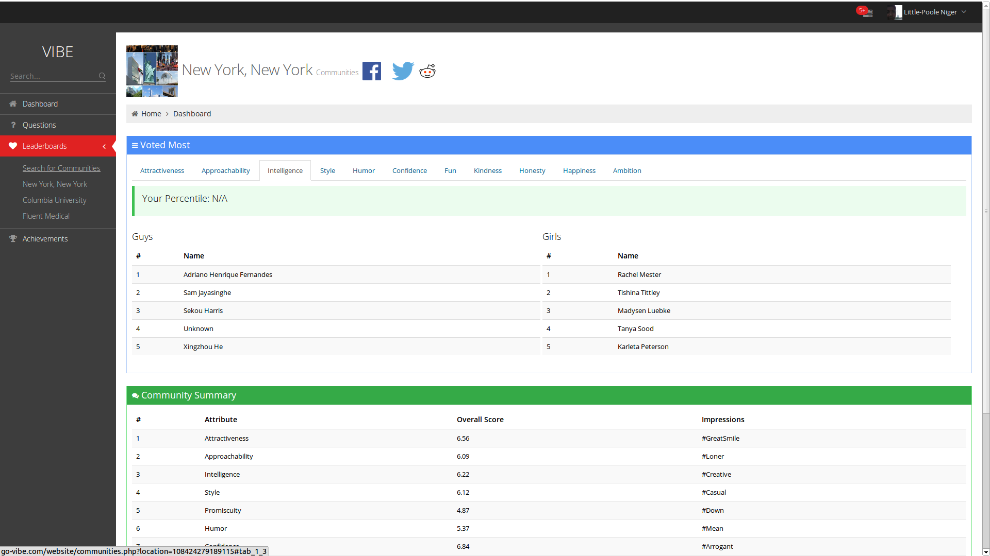Click the Twitter bird share icon
990x556 pixels.
pos(403,71)
